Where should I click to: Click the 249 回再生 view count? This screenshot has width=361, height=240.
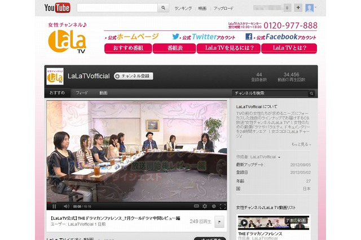pyautogui.click(x=201, y=221)
